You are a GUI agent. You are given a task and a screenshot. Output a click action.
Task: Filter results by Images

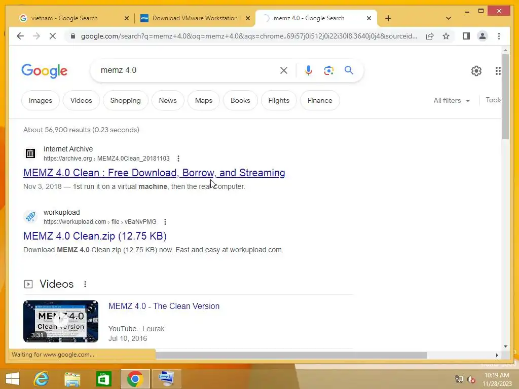41,101
